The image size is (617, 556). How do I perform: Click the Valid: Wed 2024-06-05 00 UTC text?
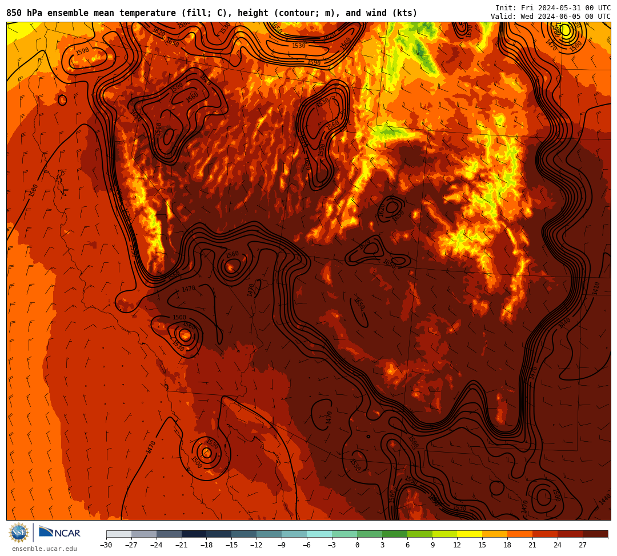click(551, 17)
